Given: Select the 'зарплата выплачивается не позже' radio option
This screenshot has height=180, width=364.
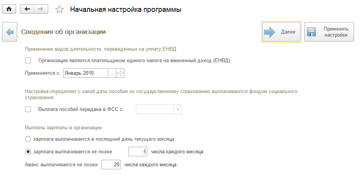Looking at the screenshot, I should [x=28, y=152].
